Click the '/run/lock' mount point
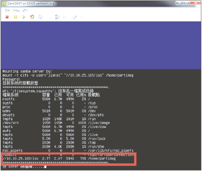The width and height of the screenshot is (202, 171). pos(97,139)
